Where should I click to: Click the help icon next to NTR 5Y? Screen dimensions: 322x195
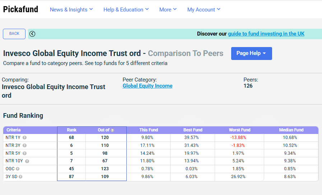(x=24, y=153)
